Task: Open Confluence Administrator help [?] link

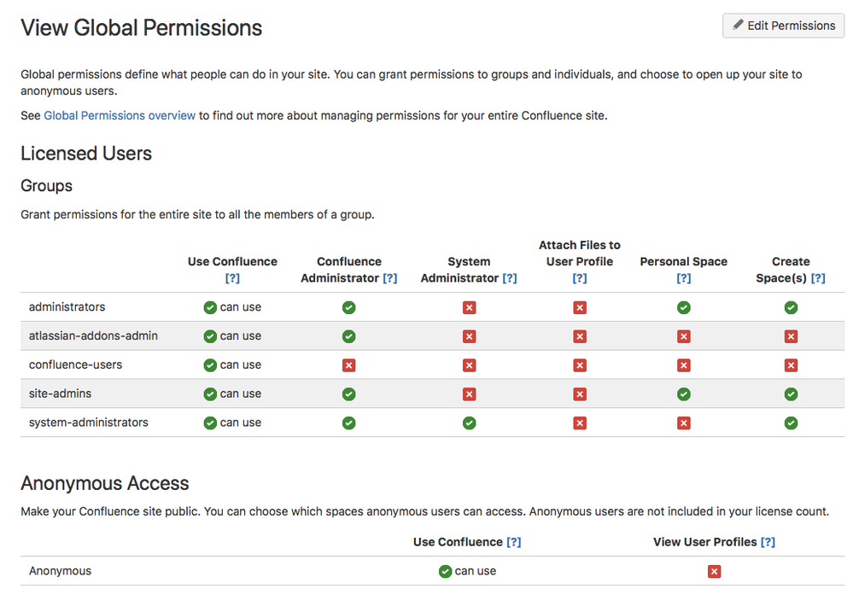Action: 389,278
